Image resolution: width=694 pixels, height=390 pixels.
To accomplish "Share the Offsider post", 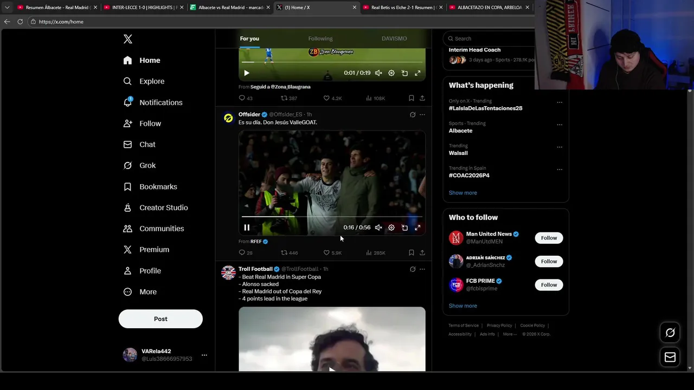I will (x=422, y=253).
